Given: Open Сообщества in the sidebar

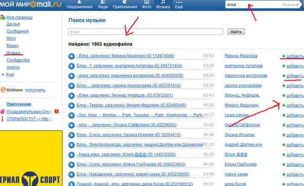Looking at the screenshot, I should tap(18, 60).
